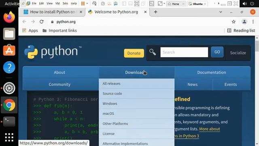Screen dimensions: 259x146
Task: Open the Important links bookmark folder
Action: coord(59,30)
